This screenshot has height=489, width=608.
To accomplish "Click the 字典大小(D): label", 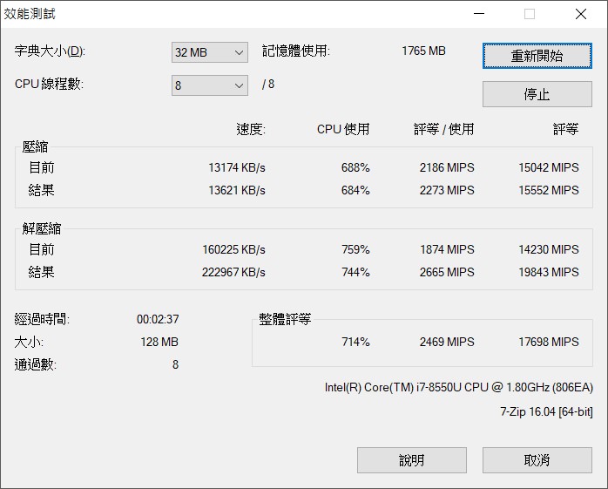I will pyautogui.click(x=50, y=51).
